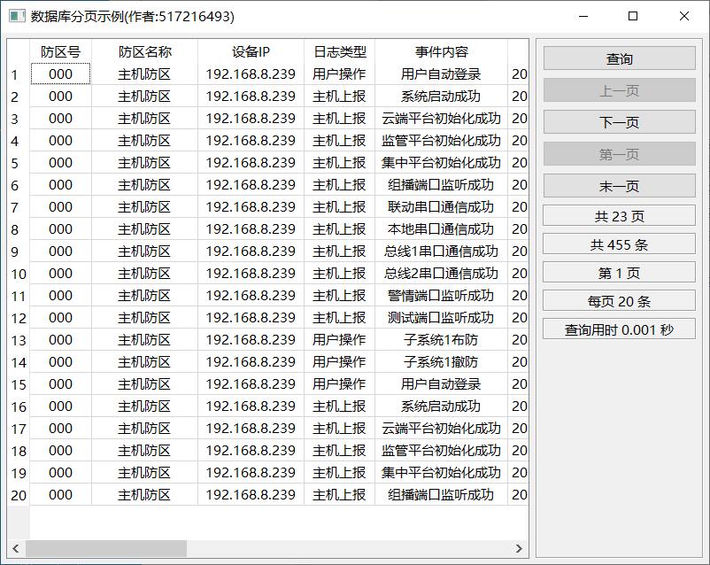Select the 设备IP column header

[251, 52]
